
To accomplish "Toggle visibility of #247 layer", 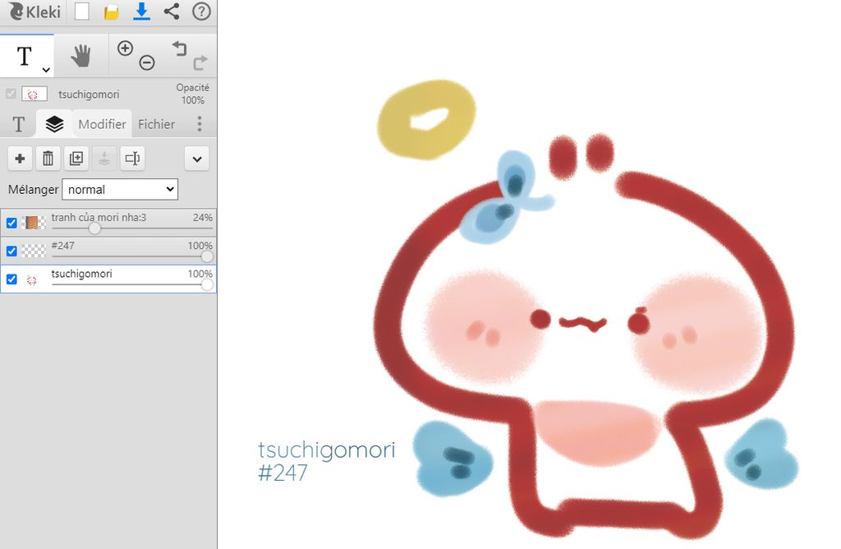I will click(11, 251).
